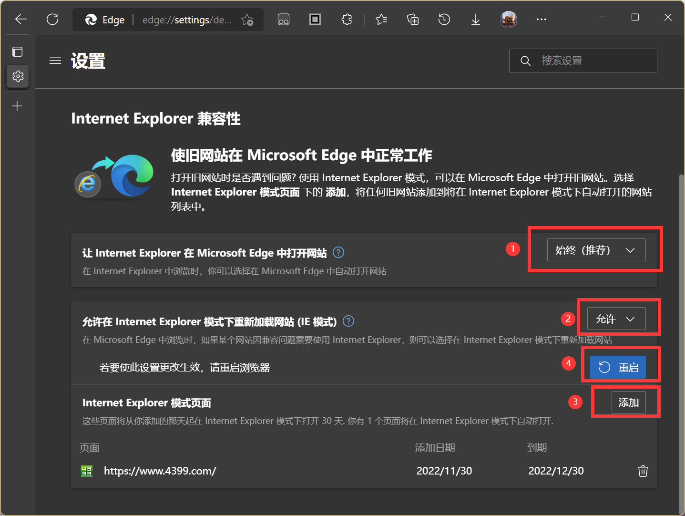The height and width of the screenshot is (516, 685).
Task: Select the Settings gear tab in sidebar
Action: (18, 76)
